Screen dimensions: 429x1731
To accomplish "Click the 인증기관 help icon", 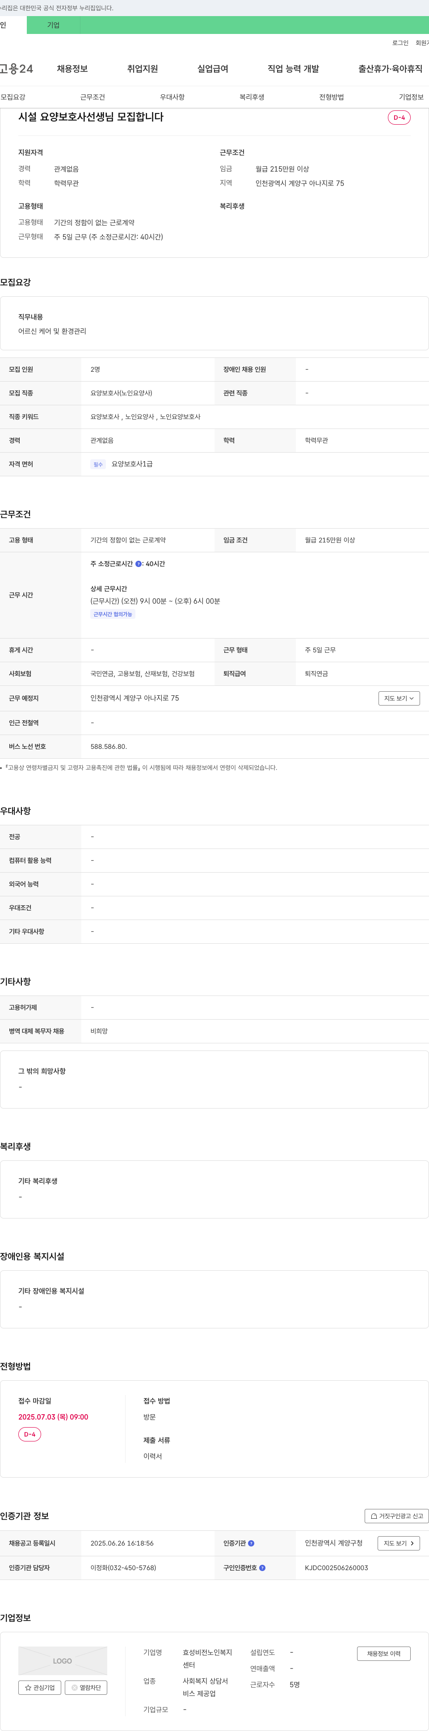I will coord(251,1543).
